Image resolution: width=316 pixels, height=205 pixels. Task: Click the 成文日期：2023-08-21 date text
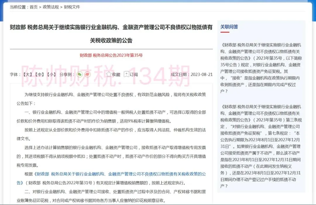pos(192,74)
